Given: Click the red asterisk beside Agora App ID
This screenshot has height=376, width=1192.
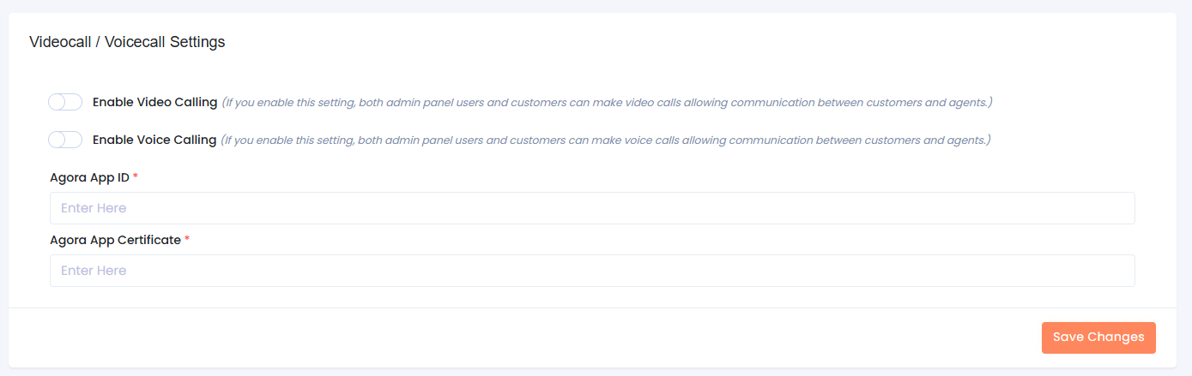Looking at the screenshot, I should point(136,176).
